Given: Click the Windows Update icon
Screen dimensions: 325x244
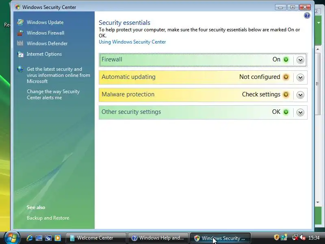Looking at the screenshot, I should click(x=20, y=22).
